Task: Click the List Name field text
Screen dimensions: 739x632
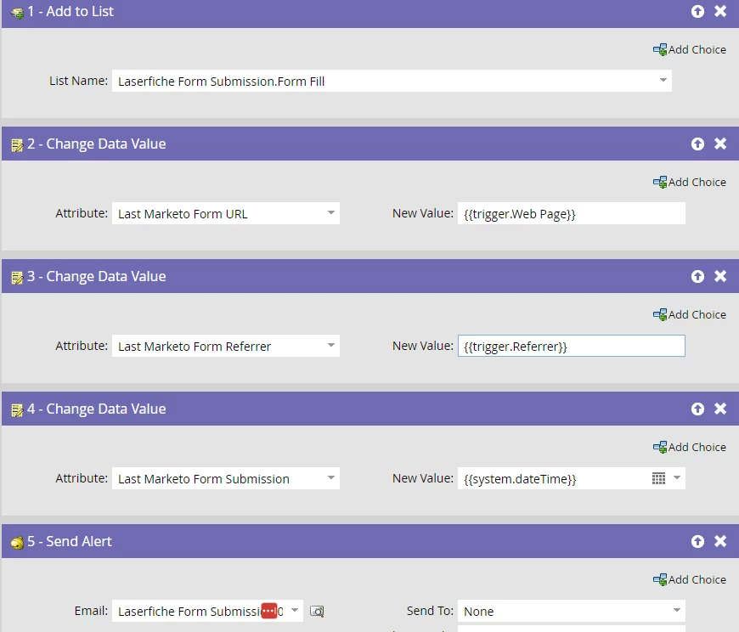Action: [x=221, y=82]
